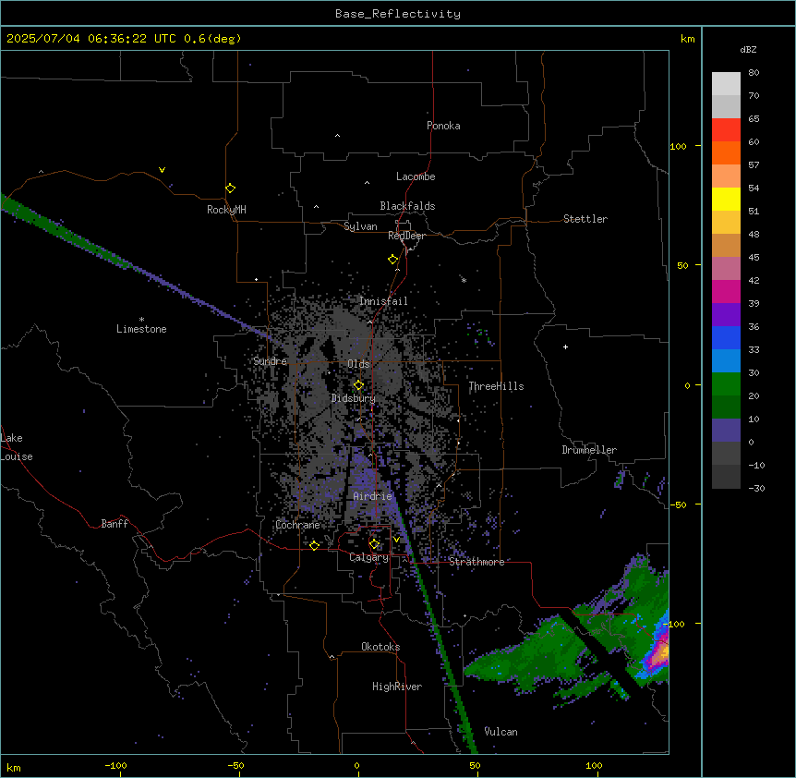Click the Limestone label

(141, 329)
